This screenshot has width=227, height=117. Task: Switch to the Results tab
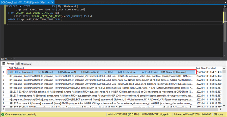8,64
